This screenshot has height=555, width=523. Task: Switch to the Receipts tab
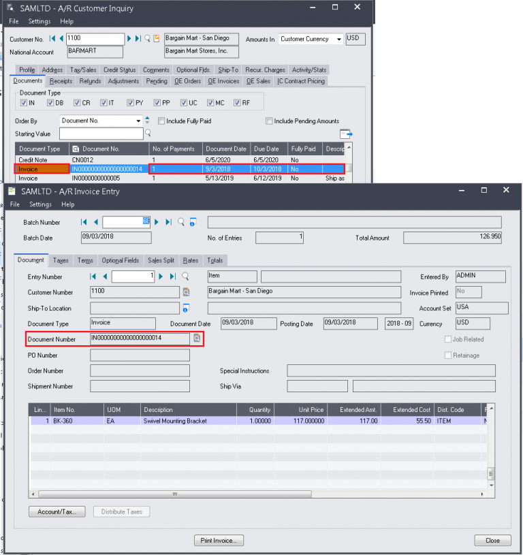point(61,81)
